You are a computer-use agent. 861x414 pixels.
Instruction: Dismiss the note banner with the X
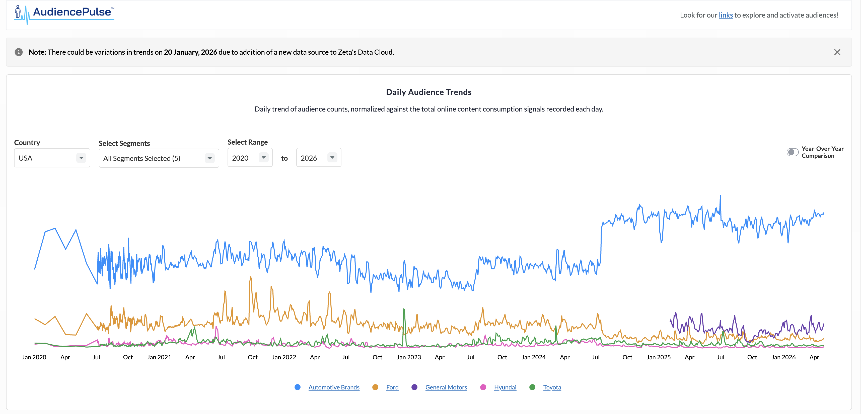pos(837,52)
